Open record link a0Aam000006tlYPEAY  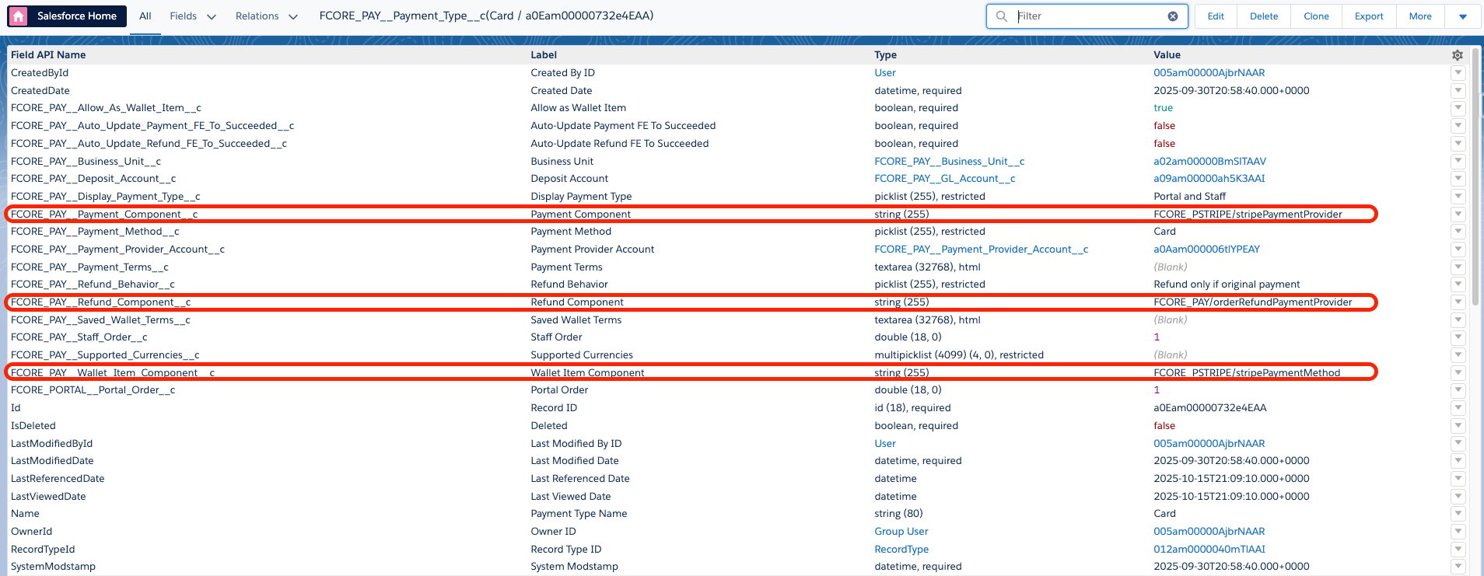coord(1206,250)
